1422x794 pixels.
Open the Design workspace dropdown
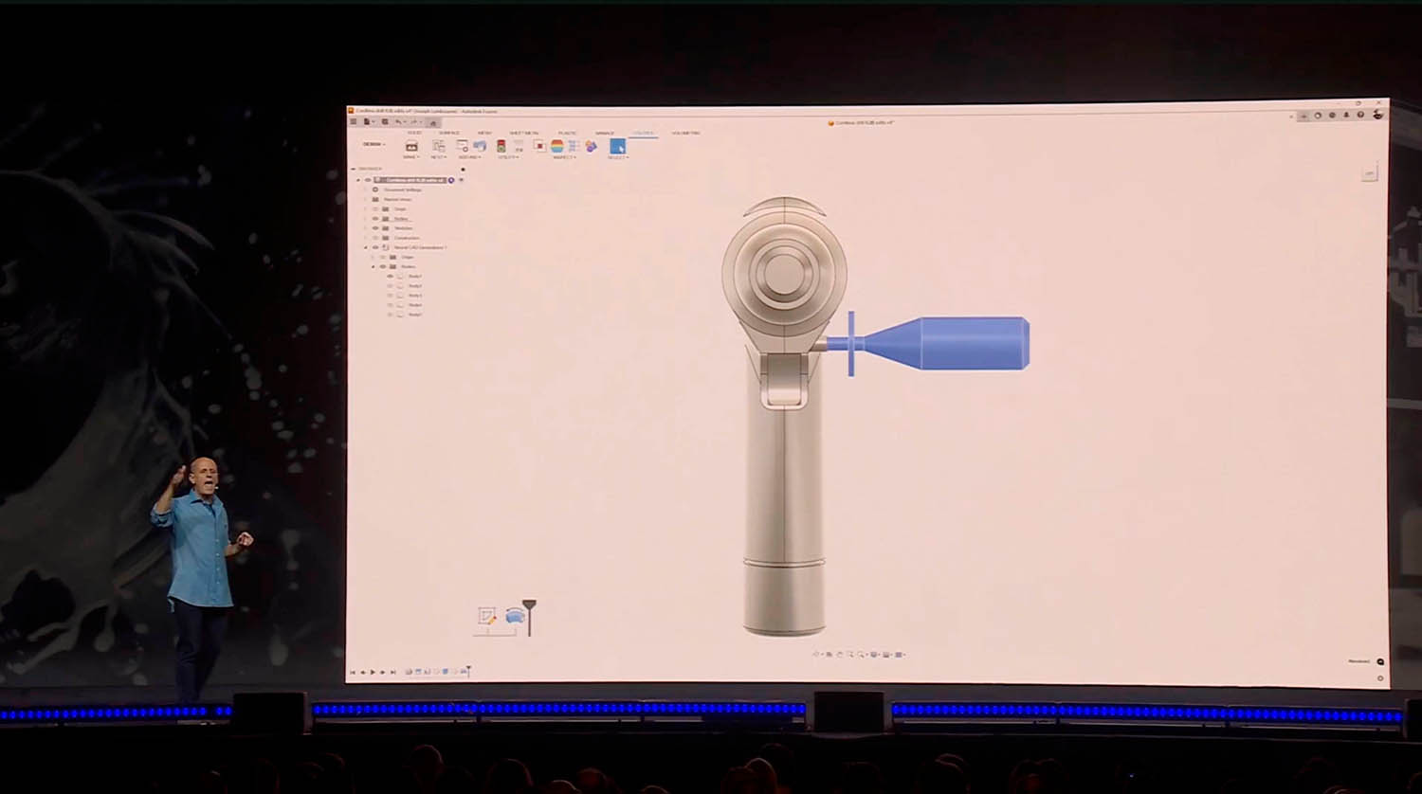(374, 145)
